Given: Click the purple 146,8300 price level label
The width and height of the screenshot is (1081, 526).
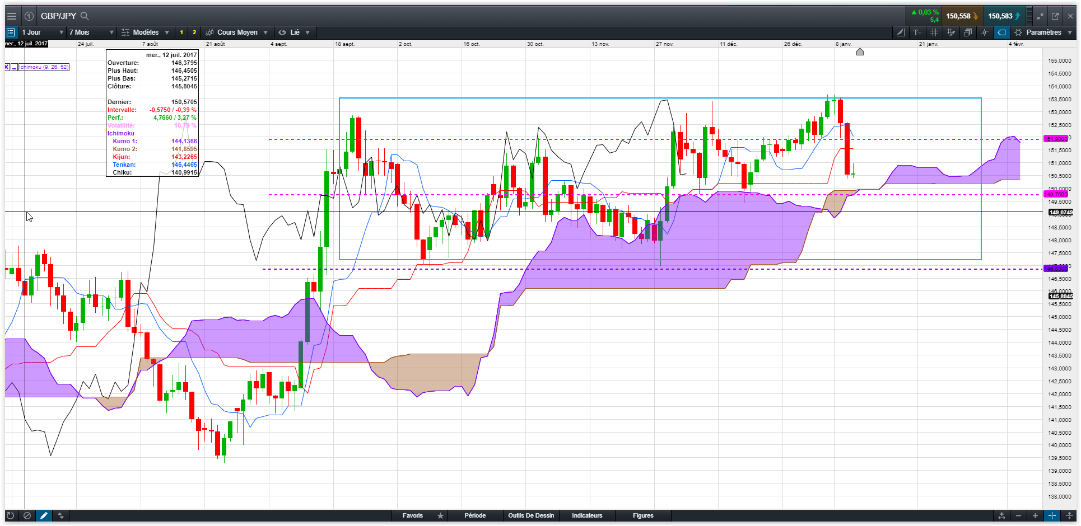Looking at the screenshot, I should [x=1056, y=269].
